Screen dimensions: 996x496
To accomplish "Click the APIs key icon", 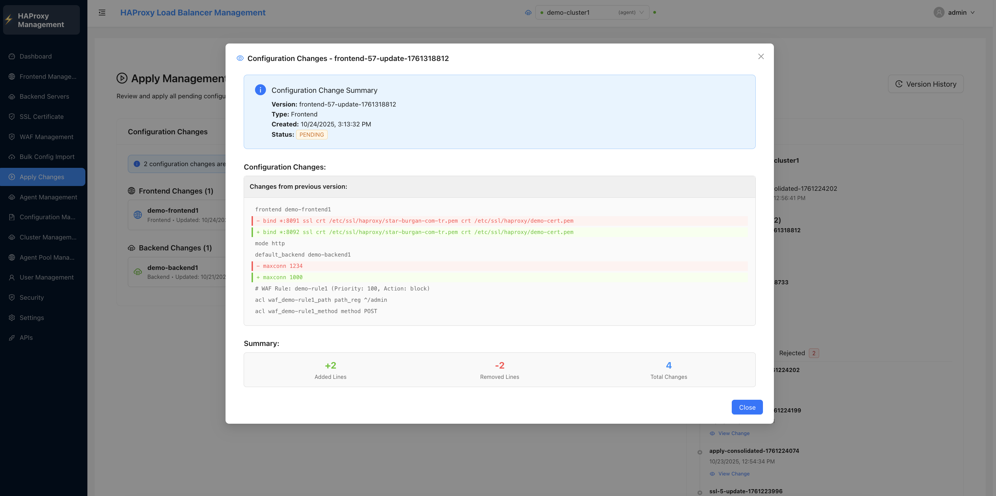I will tap(12, 338).
